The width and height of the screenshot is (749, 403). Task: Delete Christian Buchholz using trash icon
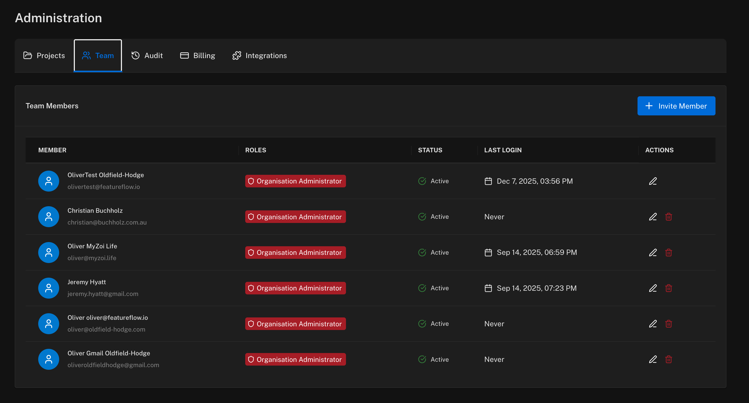668,217
